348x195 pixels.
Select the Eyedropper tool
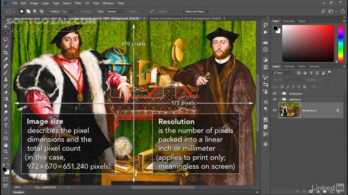click(6, 59)
